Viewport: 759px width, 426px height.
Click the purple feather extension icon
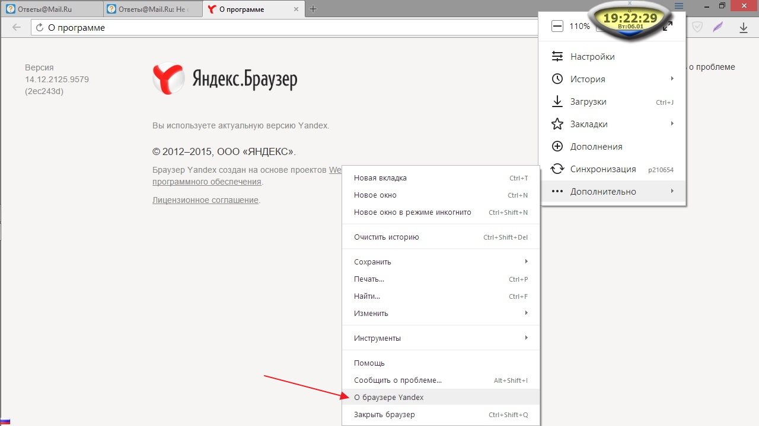coord(718,27)
